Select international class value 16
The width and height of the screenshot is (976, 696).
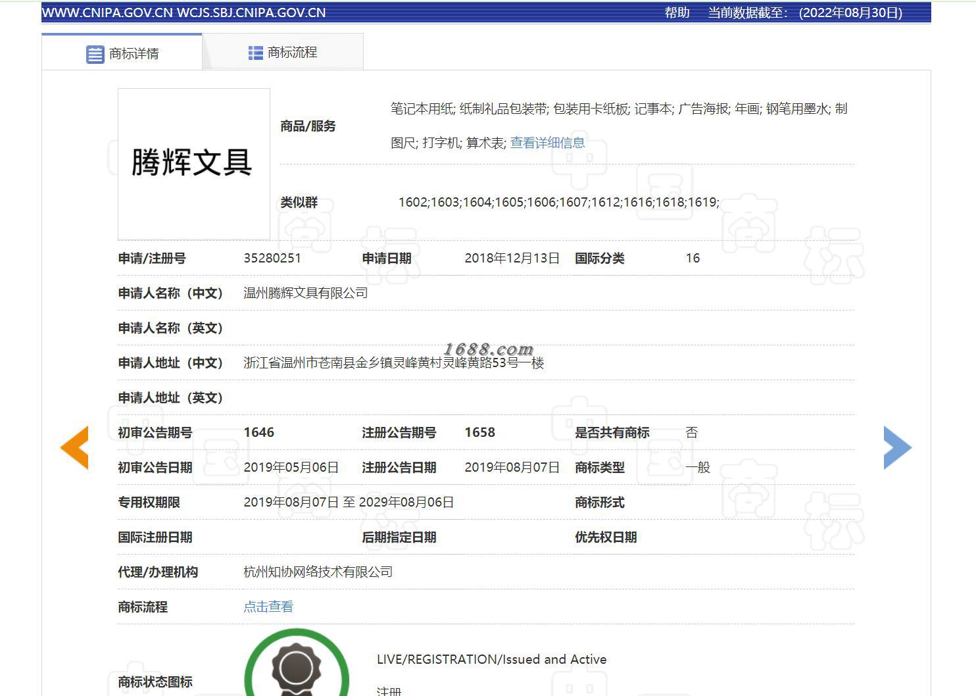(693, 258)
